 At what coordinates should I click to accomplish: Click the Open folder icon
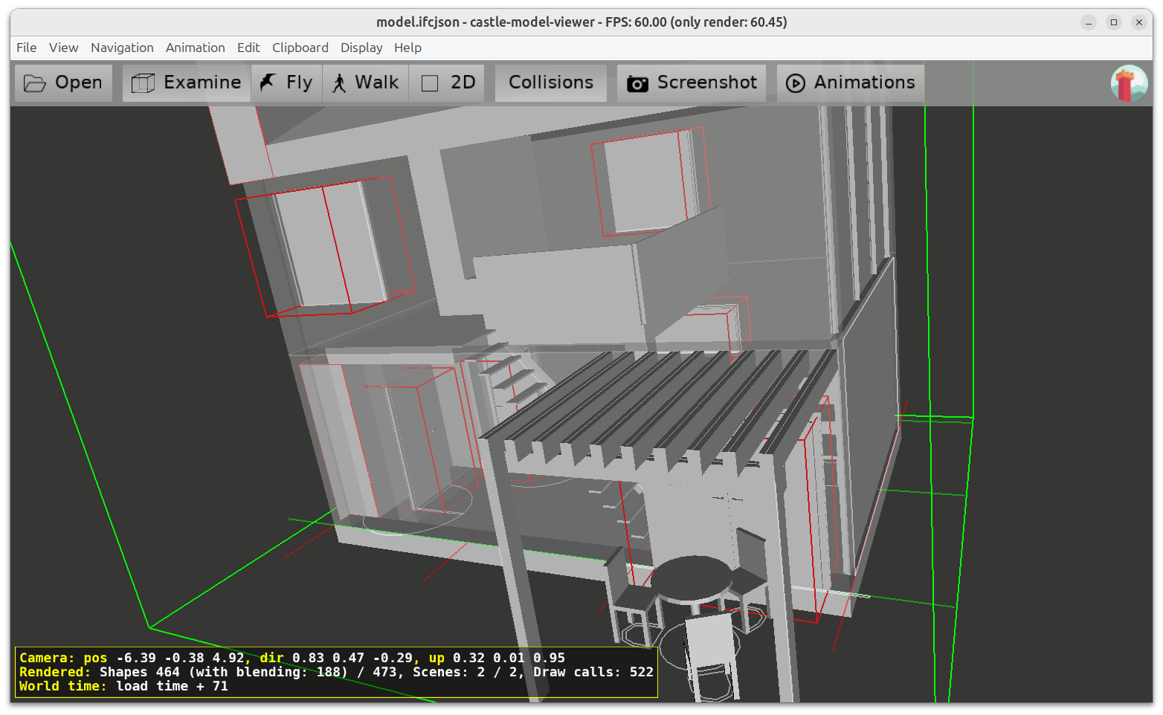[x=35, y=82]
